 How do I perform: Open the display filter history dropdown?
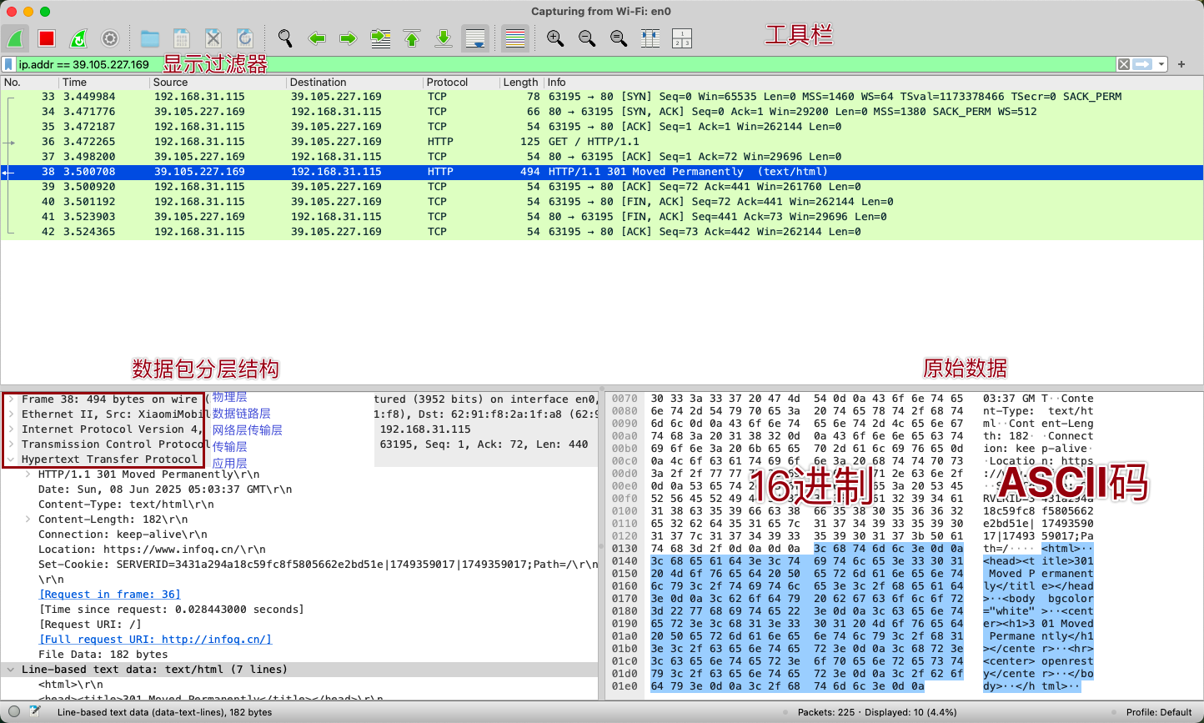(x=1161, y=64)
